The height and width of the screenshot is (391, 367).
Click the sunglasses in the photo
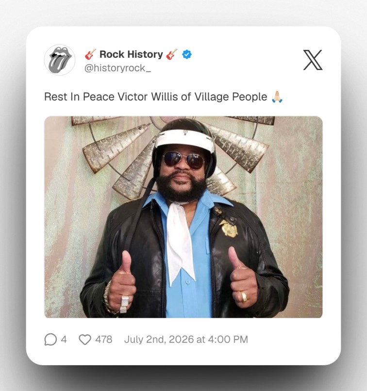point(184,160)
